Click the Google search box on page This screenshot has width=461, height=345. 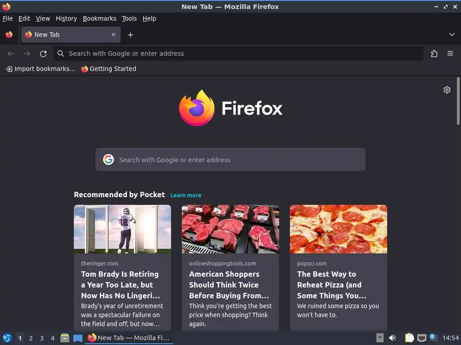tap(230, 159)
